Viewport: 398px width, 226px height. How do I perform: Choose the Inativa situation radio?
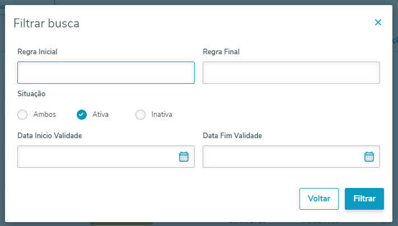(x=141, y=115)
